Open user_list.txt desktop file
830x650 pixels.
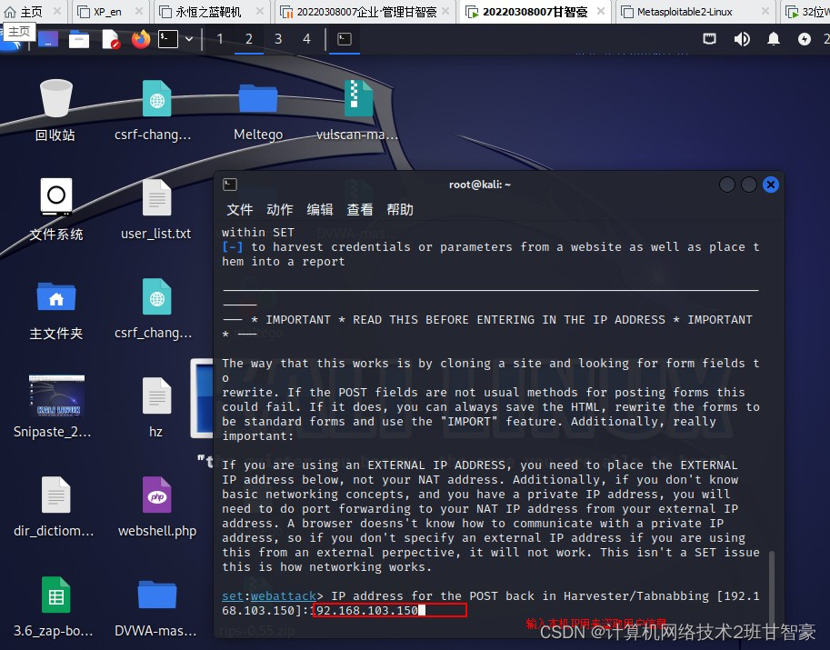(x=156, y=197)
